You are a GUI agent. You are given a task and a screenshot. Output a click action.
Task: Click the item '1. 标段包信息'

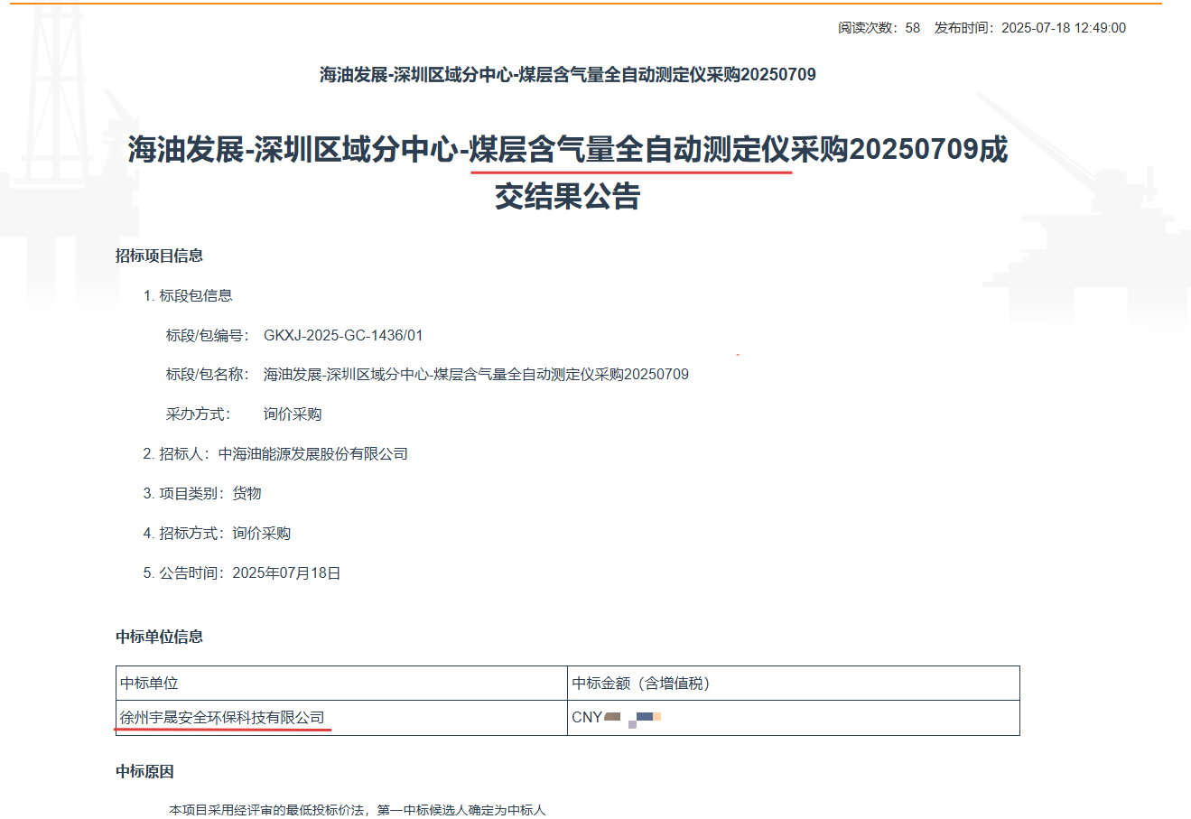click(188, 295)
